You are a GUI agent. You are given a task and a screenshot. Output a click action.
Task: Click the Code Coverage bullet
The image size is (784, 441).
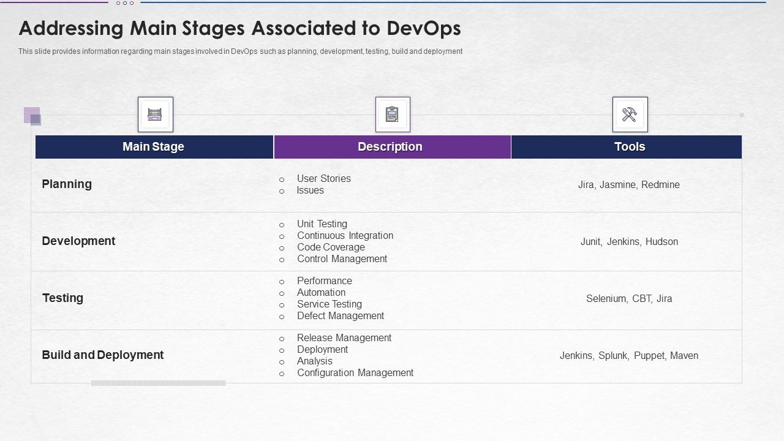click(331, 247)
